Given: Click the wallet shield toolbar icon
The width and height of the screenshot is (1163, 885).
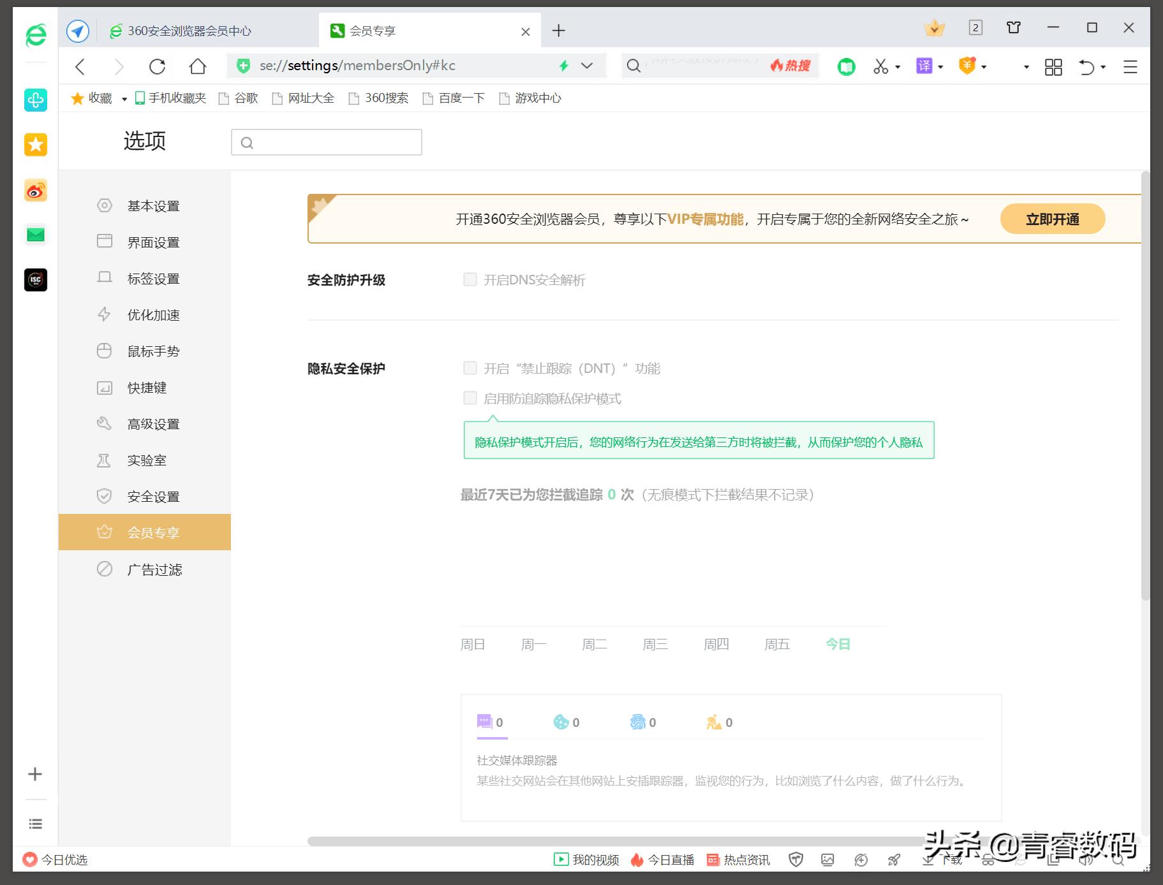Looking at the screenshot, I should point(967,66).
